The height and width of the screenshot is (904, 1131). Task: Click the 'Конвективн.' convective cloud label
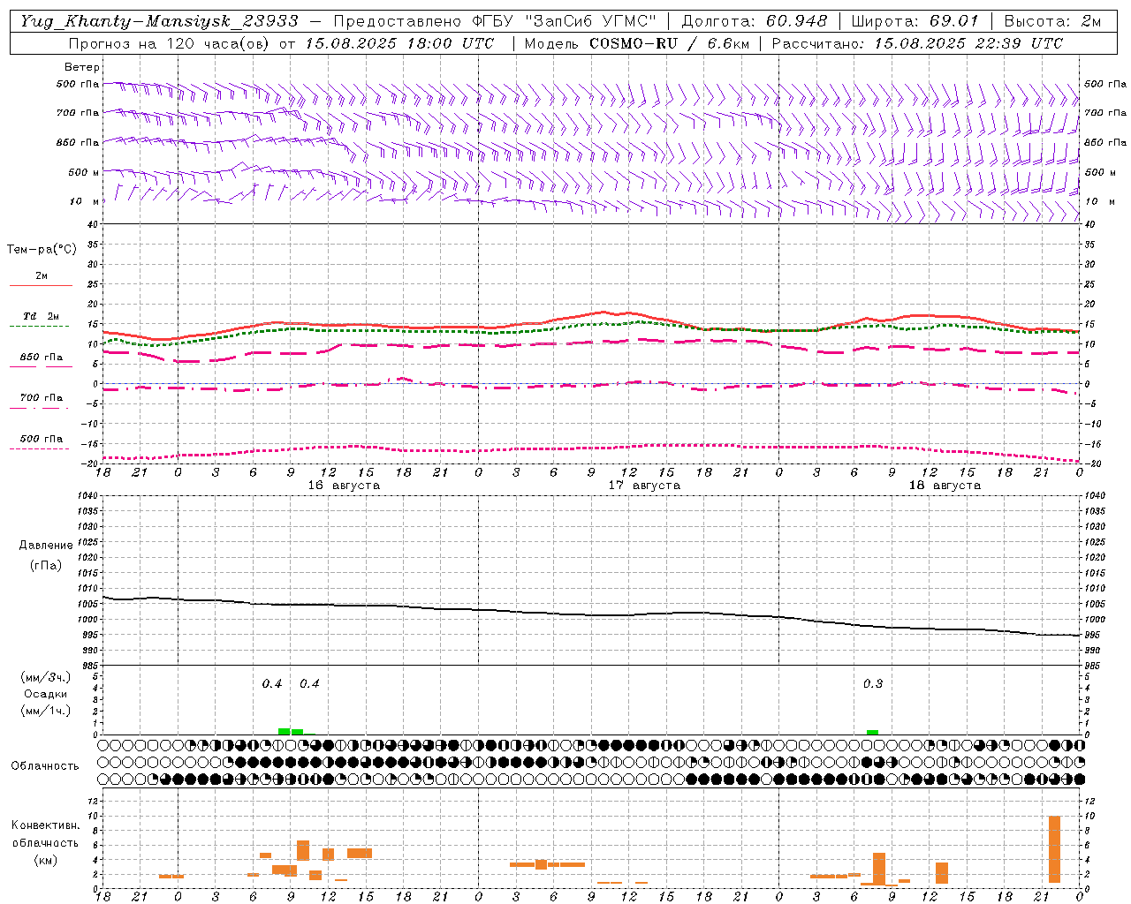tap(45, 825)
